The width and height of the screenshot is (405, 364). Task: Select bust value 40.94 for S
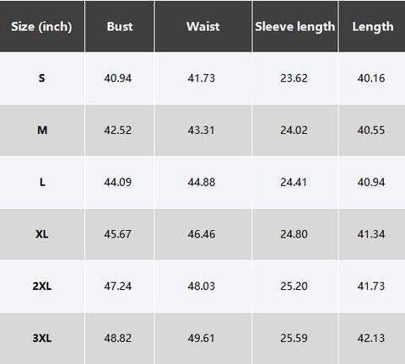(x=117, y=78)
